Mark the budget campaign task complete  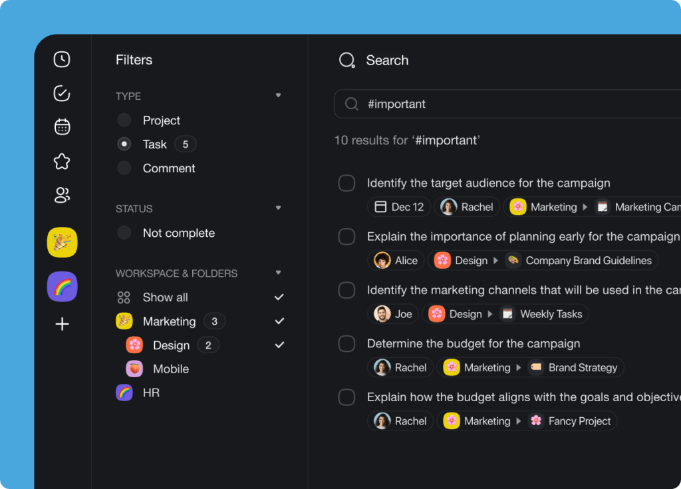(x=346, y=343)
